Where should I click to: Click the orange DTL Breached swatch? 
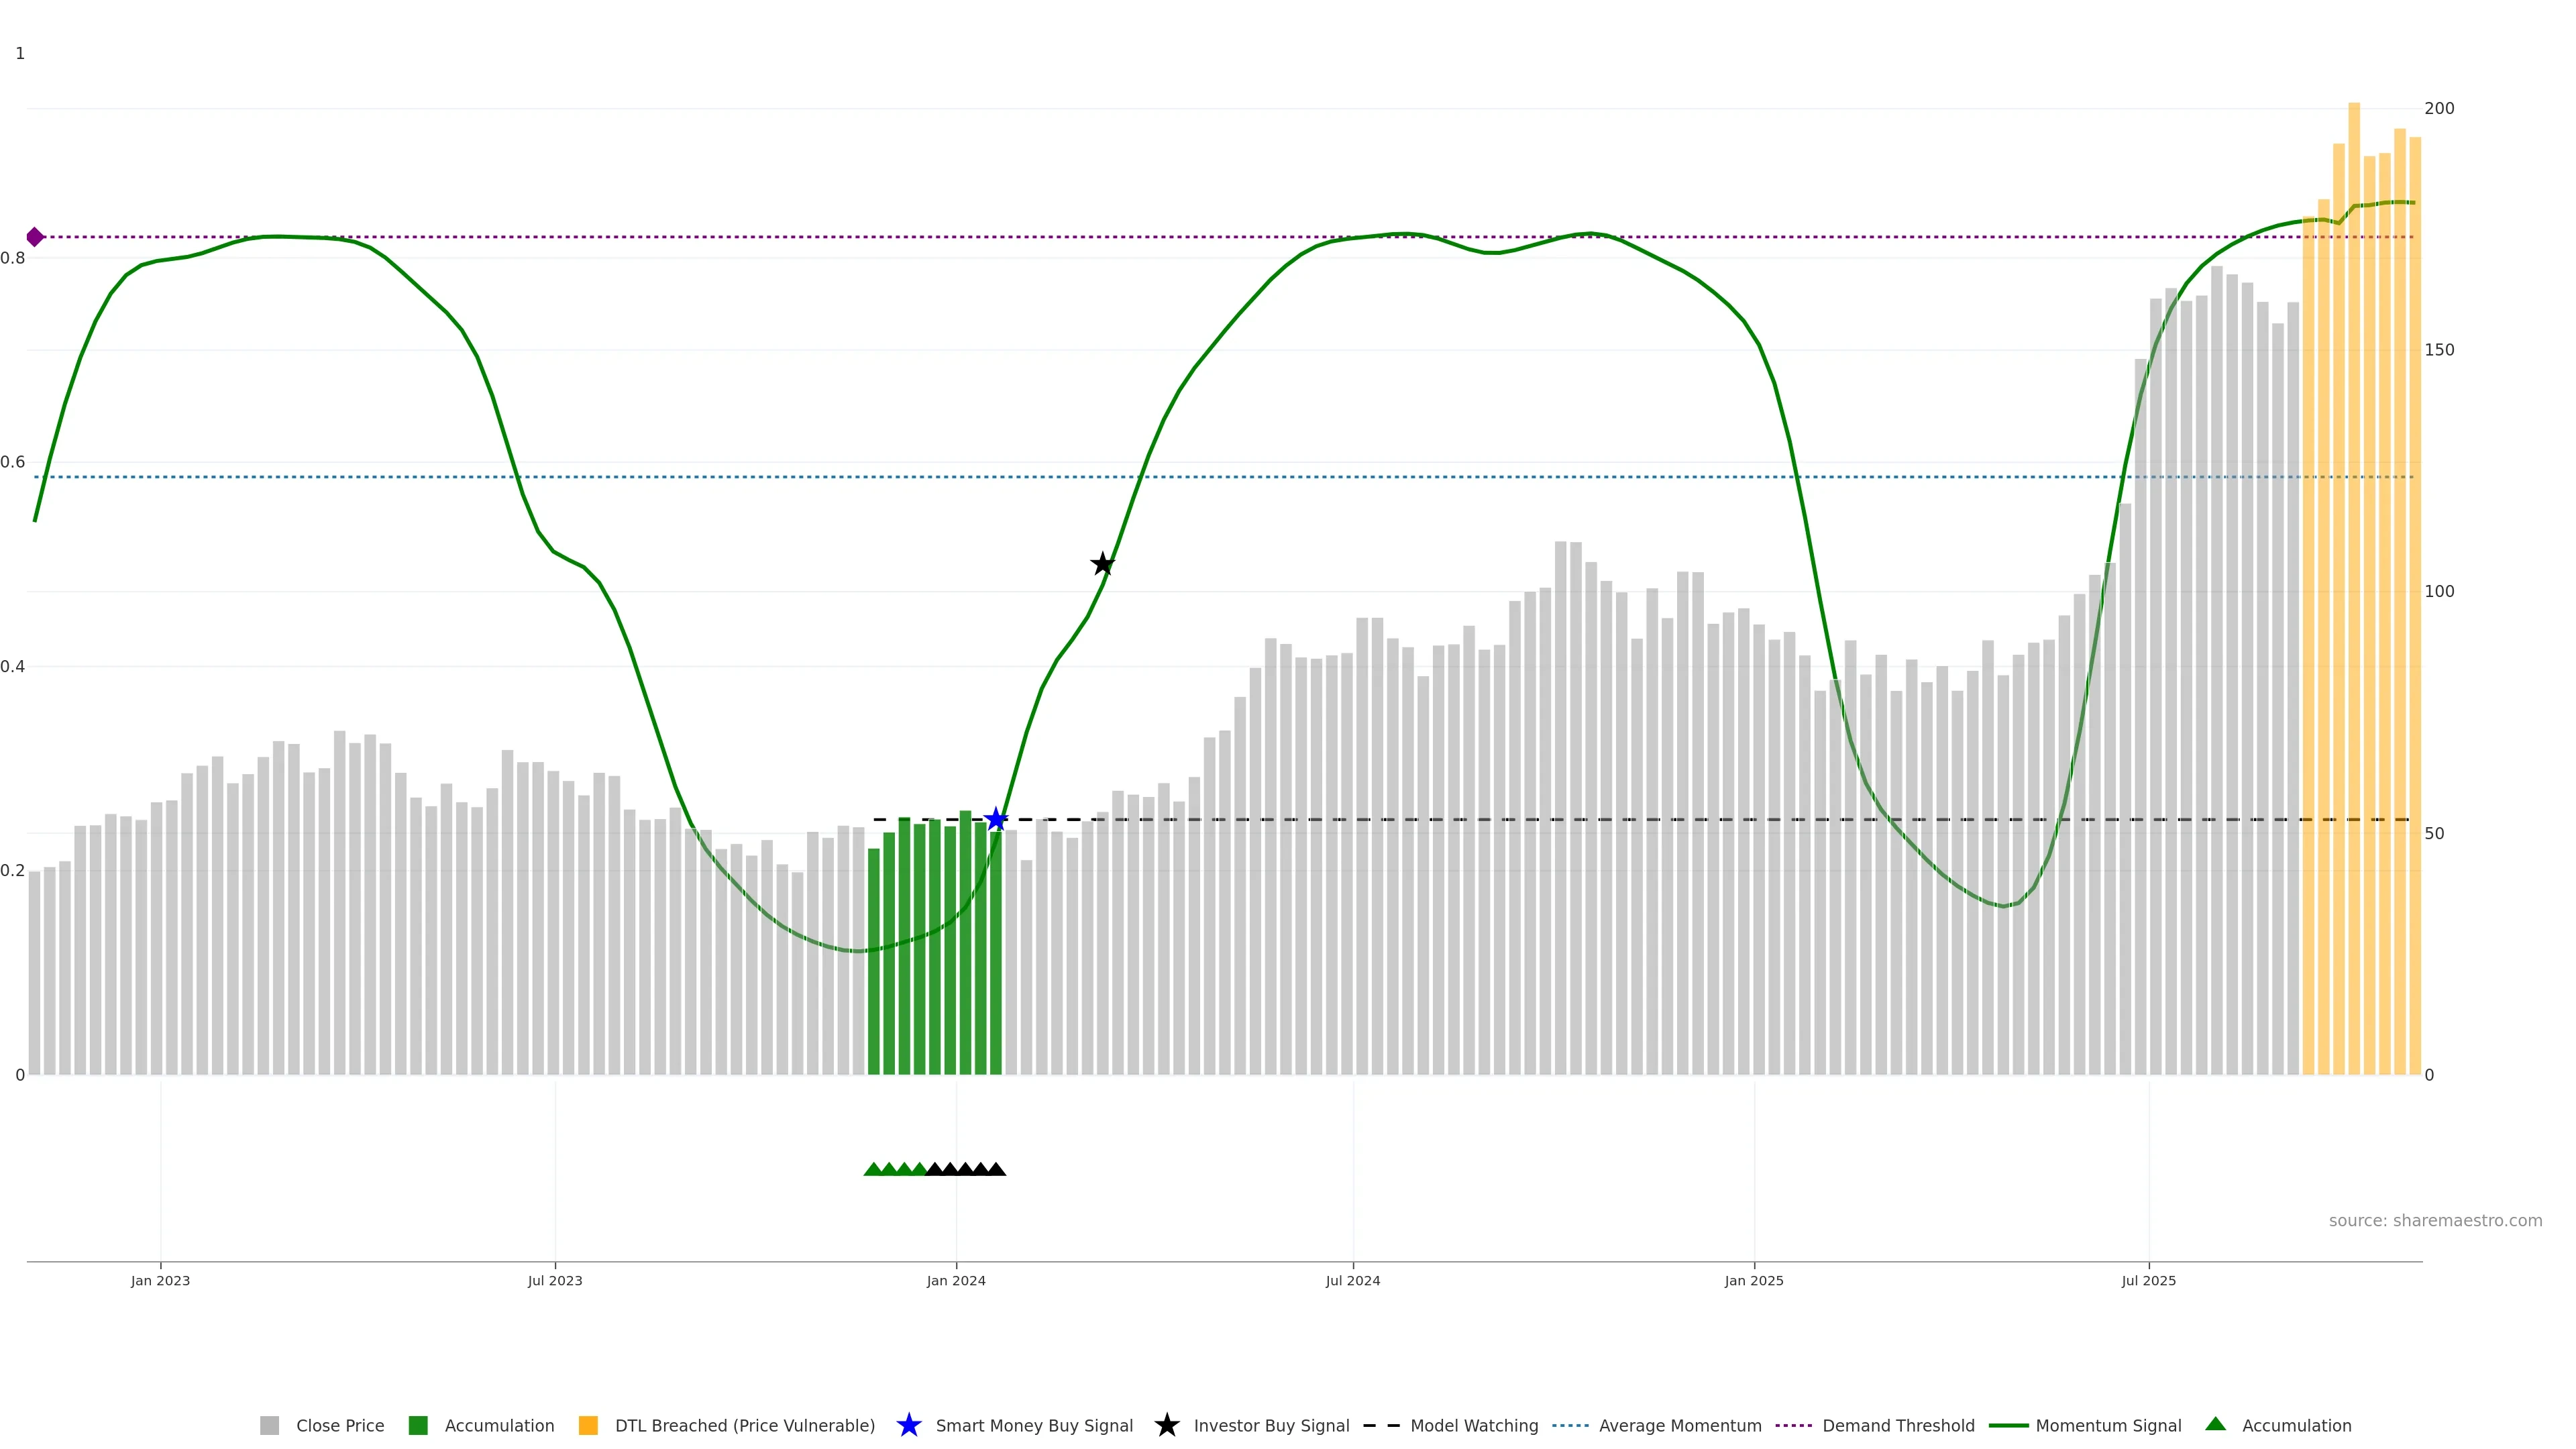588,1425
